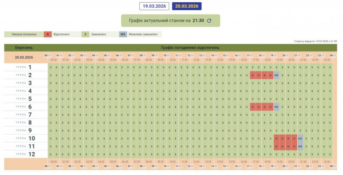
Task: Click the 17:00 hour marker in top header
Action: click(250, 55)
